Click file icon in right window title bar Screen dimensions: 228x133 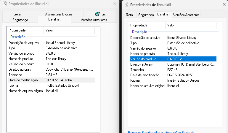click(x=126, y=4)
